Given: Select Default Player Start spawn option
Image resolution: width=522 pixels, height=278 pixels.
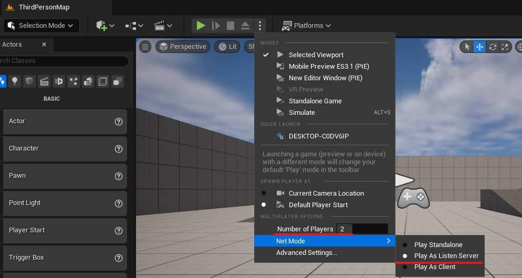Looking at the screenshot, I should click(x=325, y=205).
